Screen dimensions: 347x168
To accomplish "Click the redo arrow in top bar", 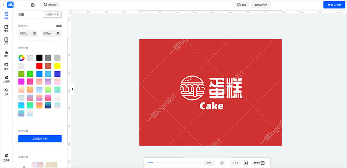I will click(25, 5).
